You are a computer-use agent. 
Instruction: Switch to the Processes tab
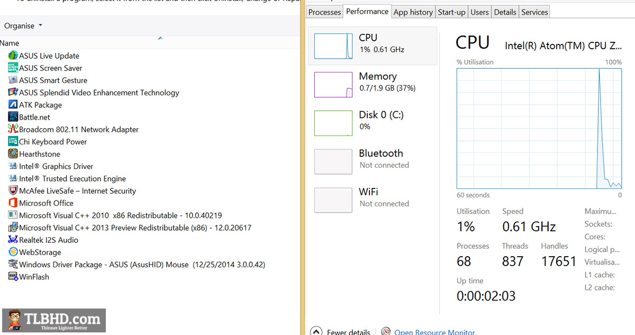[324, 12]
